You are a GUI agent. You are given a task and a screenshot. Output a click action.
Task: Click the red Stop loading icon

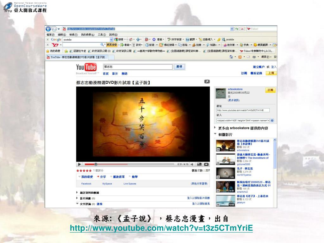click(x=242, y=29)
